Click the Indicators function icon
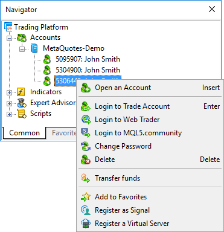224x232 pixels. [x=21, y=92]
